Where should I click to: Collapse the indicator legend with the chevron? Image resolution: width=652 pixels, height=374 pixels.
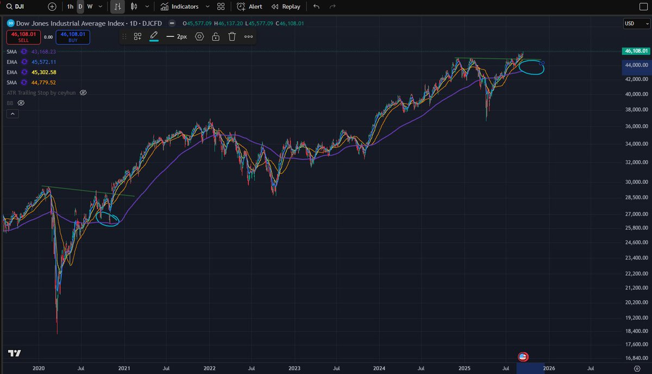(12, 114)
